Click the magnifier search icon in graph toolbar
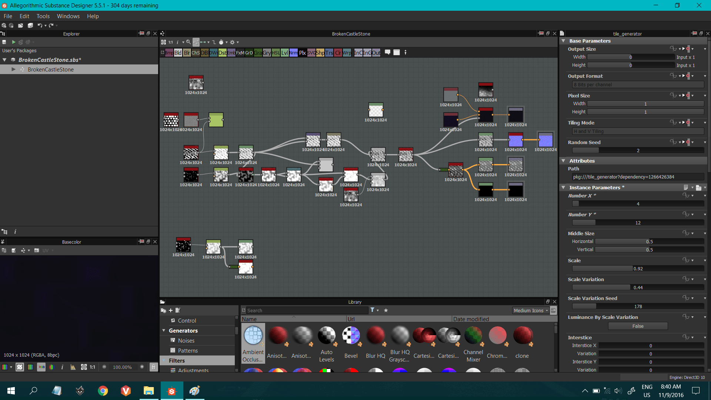Image resolution: width=711 pixels, height=400 pixels. (x=188, y=42)
